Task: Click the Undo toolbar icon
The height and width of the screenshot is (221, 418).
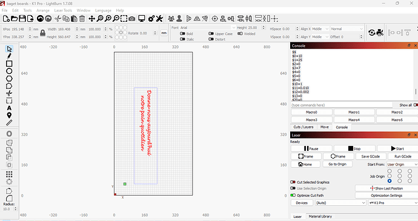Action: coord(40,18)
